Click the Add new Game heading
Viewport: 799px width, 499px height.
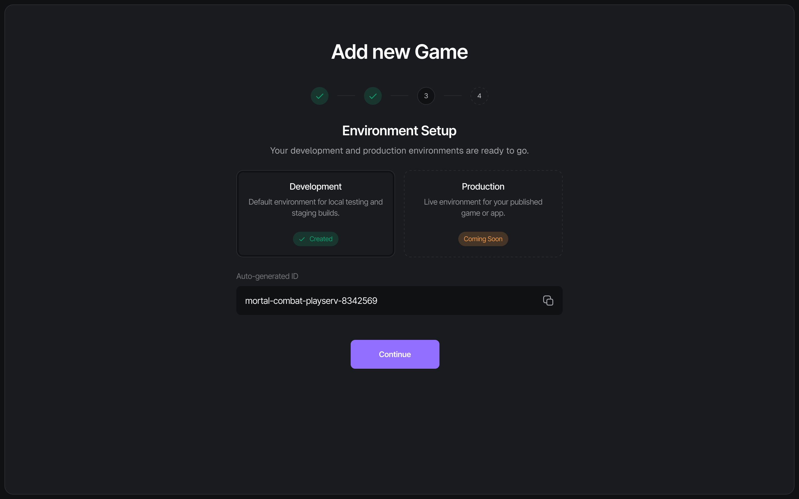[399, 52]
